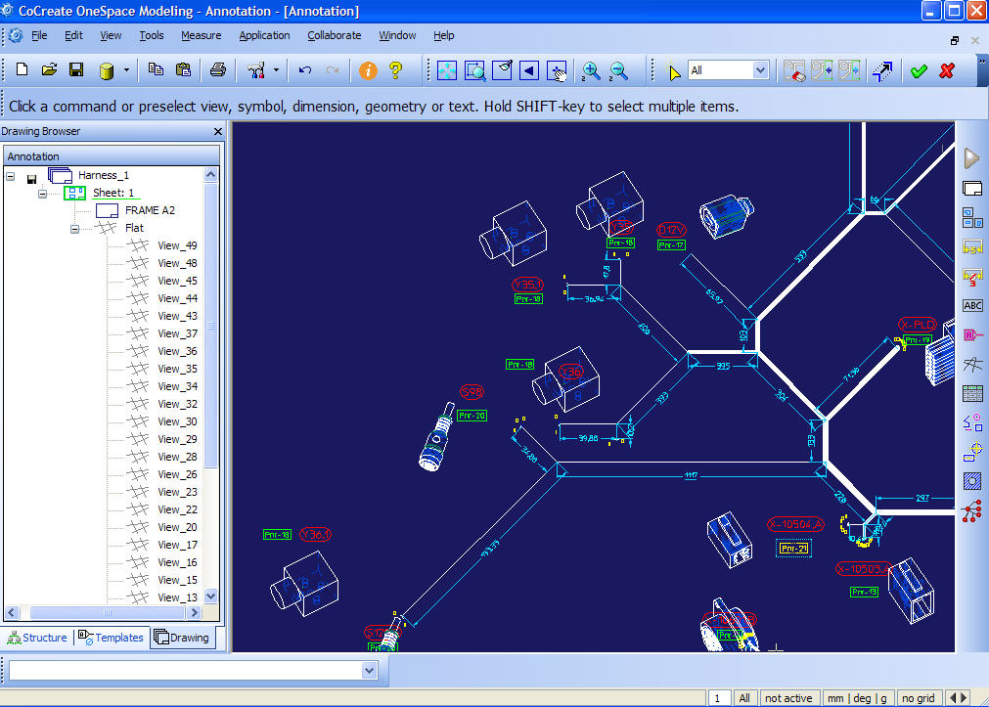Click the red X cancel icon

pyautogui.click(x=946, y=70)
